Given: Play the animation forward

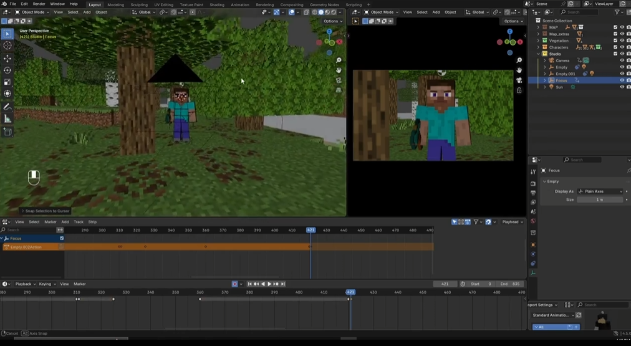Looking at the screenshot, I should tap(269, 284).
